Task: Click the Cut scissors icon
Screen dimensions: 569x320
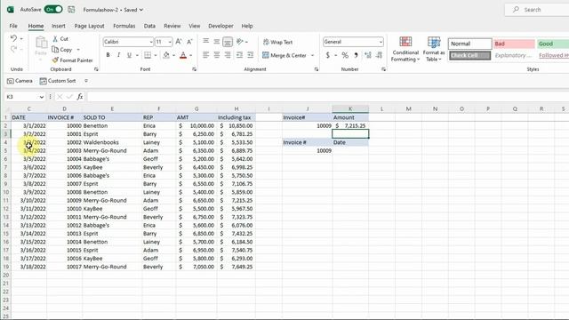Action: pos(55,38)
